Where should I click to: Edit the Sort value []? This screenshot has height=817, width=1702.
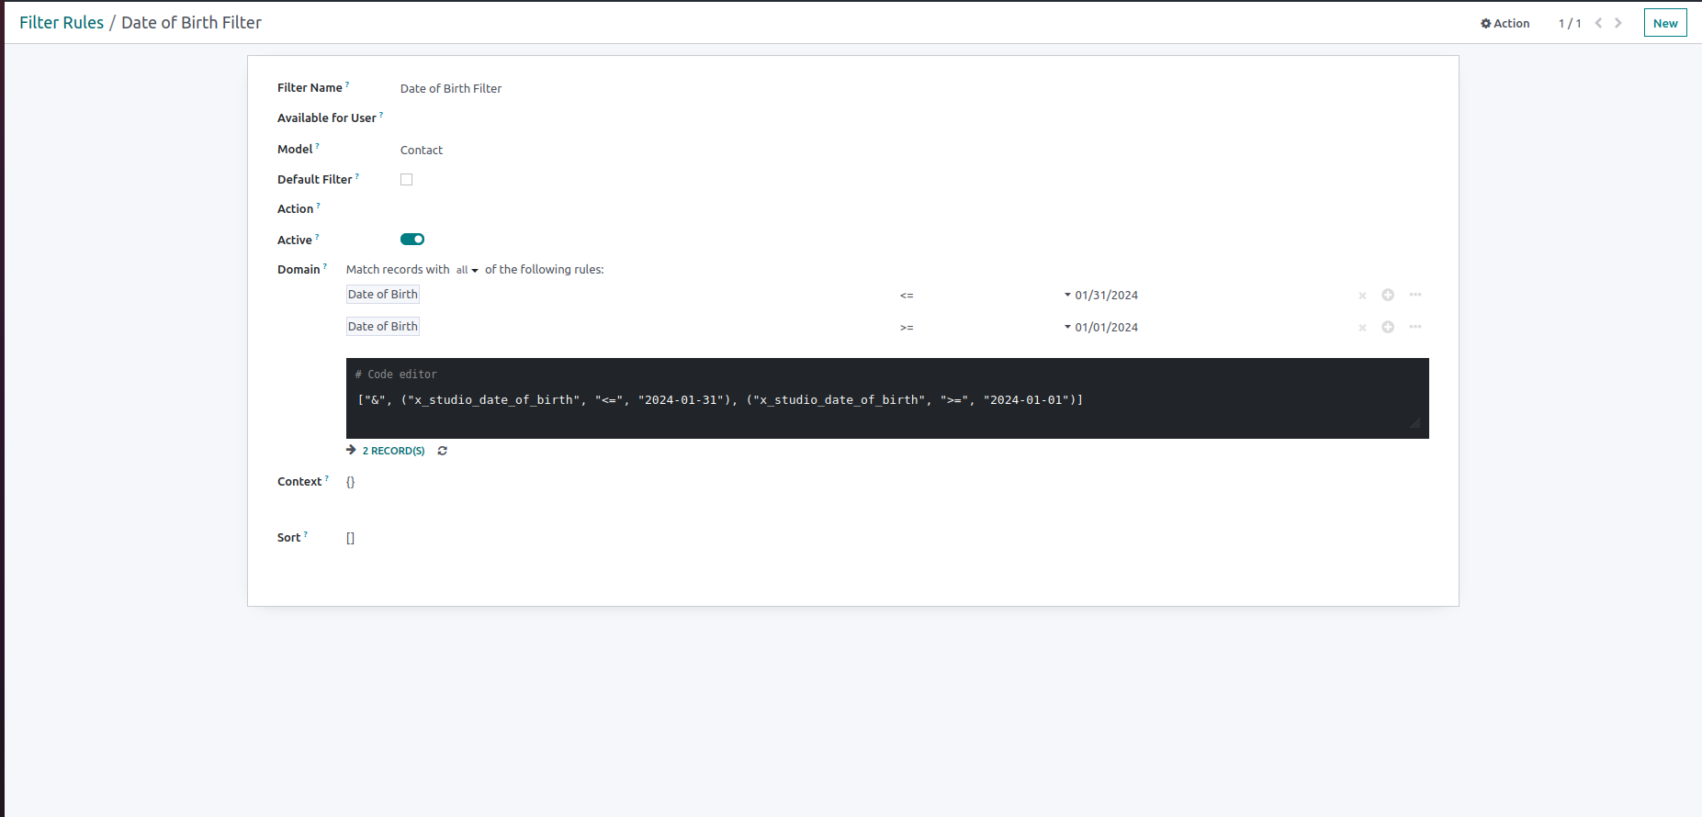tap(350, 538)
